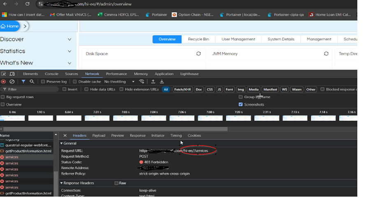Open network search with the magnifier icon
The image size is (387, 199).
tap(32, 82)
